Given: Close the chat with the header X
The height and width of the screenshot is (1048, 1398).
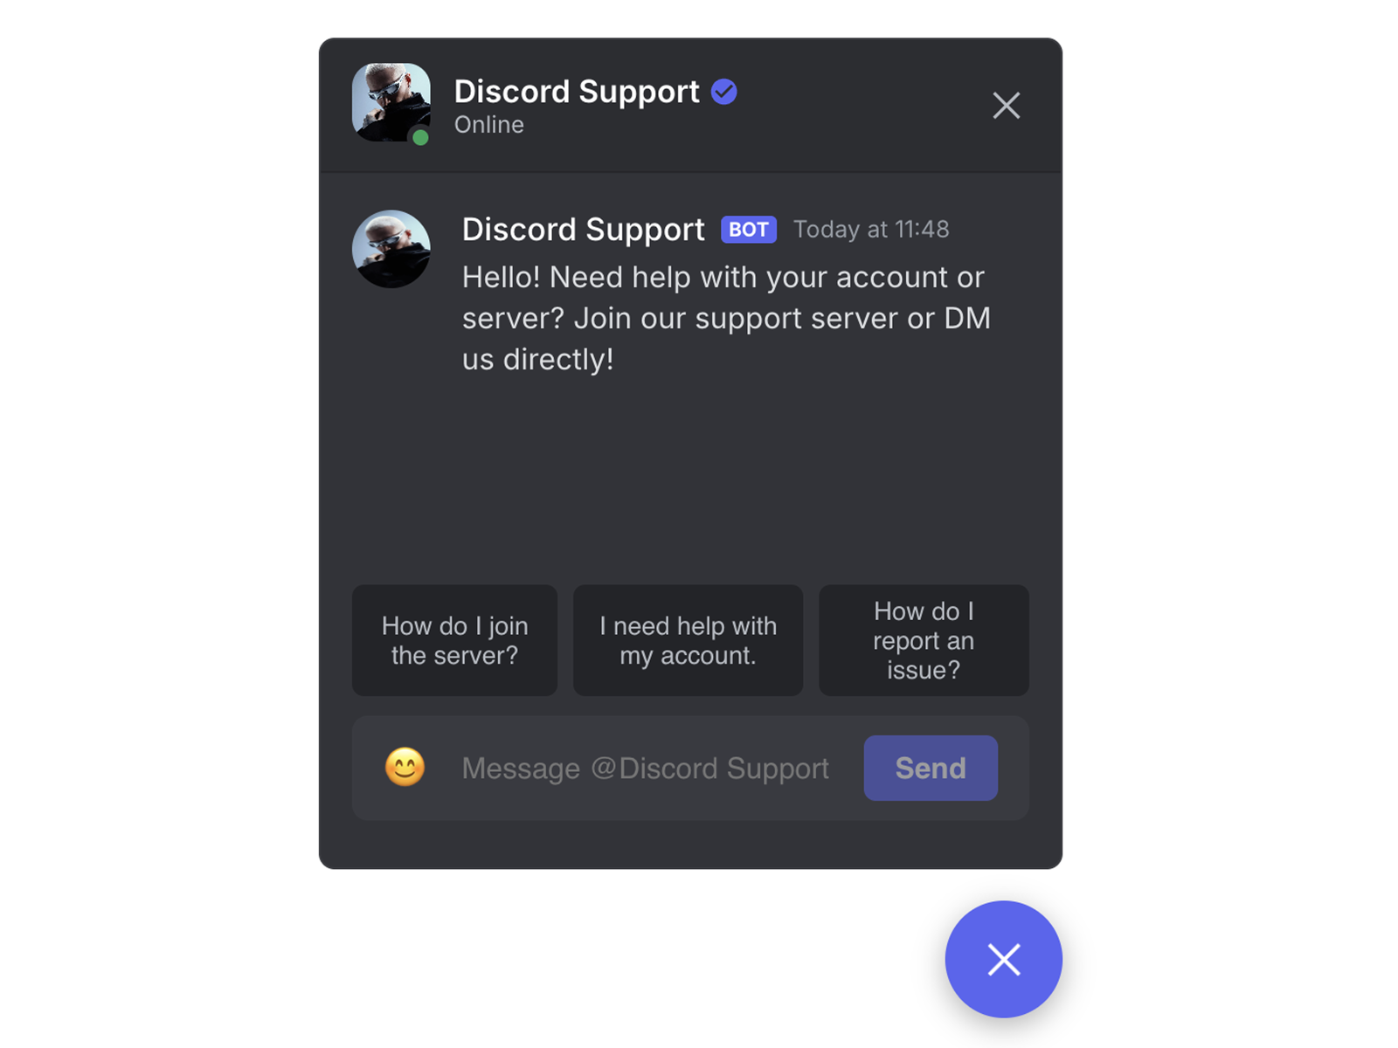Looking at the screenshot, I should pos(1007,106).
